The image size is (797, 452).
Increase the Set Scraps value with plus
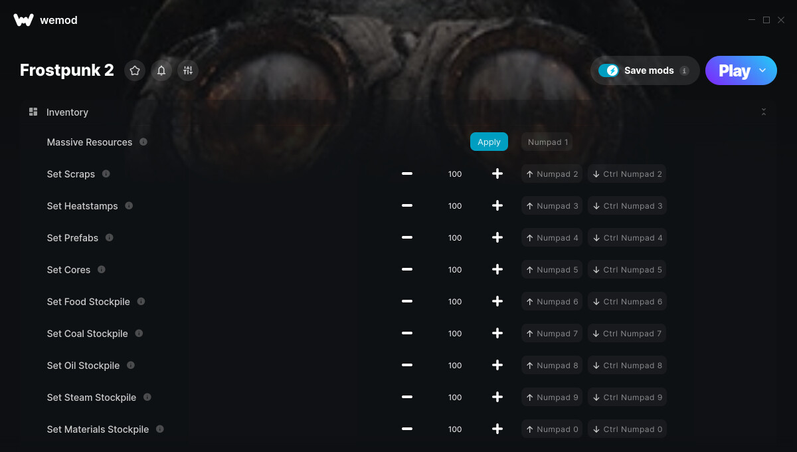(x=497, y=173)
